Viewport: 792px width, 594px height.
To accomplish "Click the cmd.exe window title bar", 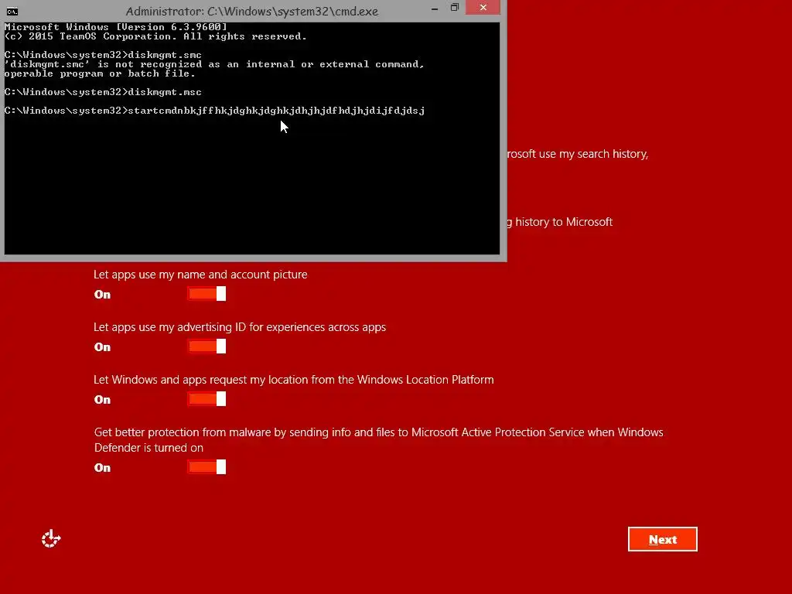I will point(251,11).
